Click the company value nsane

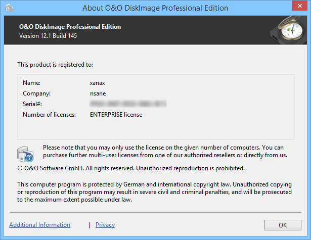point(98,93)
